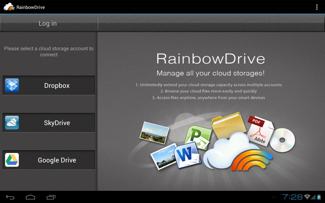The image size is (325, 203).
Task: Check the Wi-Fi status icon
Action: click(x=307, y=197)
